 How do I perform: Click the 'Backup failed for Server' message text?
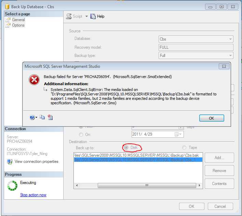pyautogui.click(x=108, y=77)
